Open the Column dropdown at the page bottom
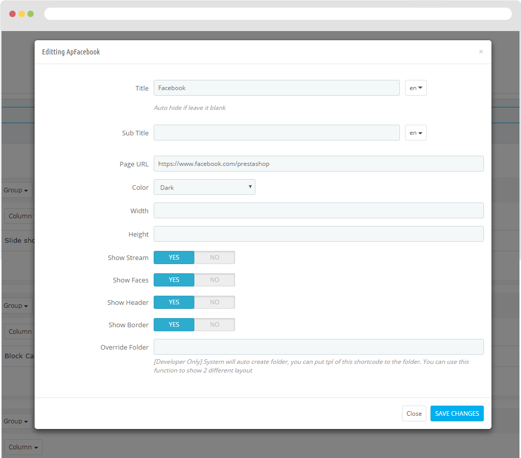This screenshot has width=521, height=458. click(x=23, y=447)
